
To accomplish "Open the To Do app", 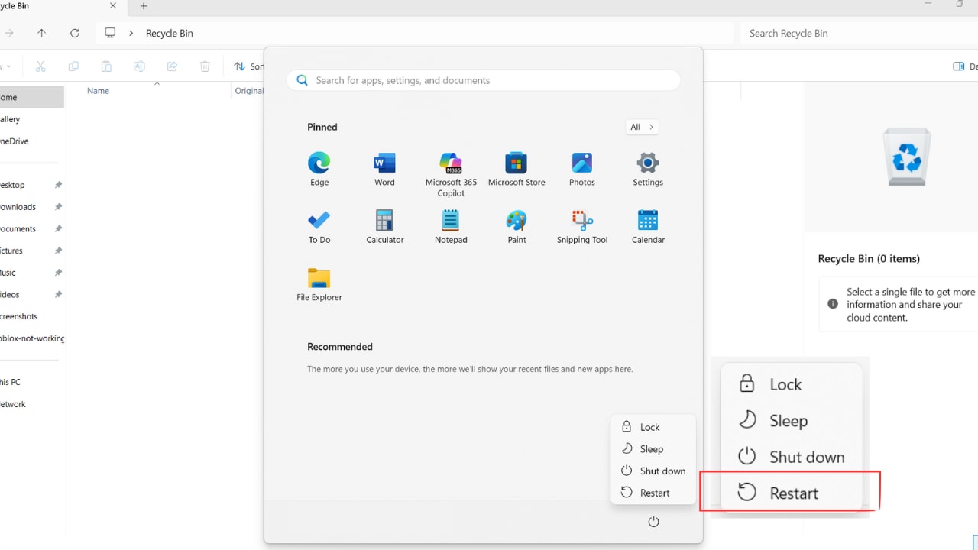I will [x=319, y=227].
